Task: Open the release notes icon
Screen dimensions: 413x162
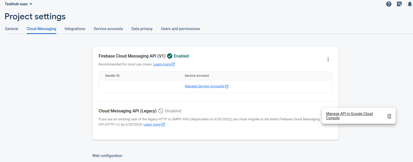Action: [x=399, y=4]
